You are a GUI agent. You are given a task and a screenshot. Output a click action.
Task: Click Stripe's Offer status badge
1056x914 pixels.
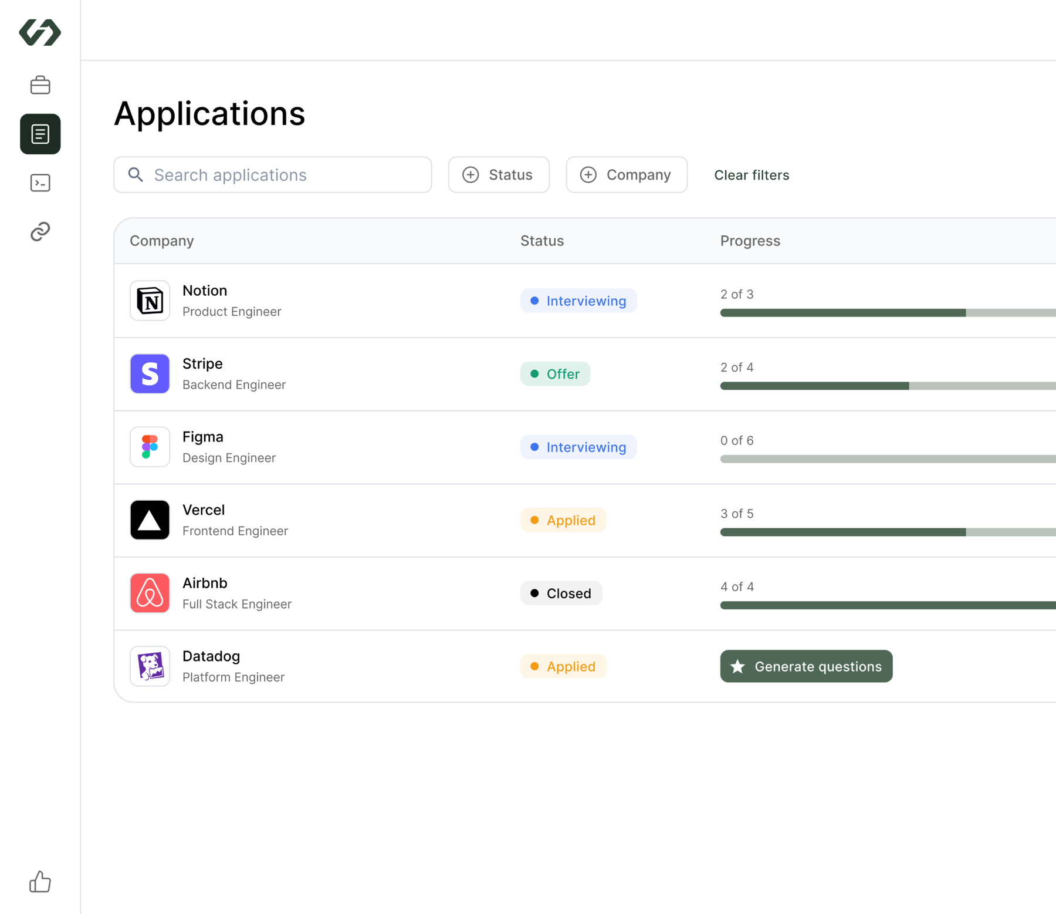point(555,374)
